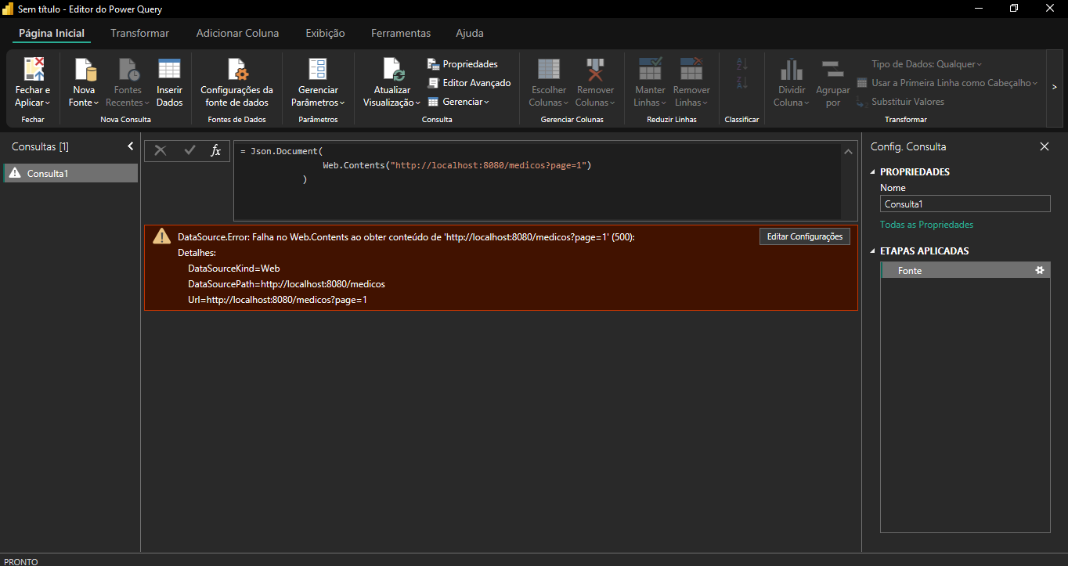Collapse the formula bar with the chevron
Screen dimensions: 1068x566
(848, 152)
